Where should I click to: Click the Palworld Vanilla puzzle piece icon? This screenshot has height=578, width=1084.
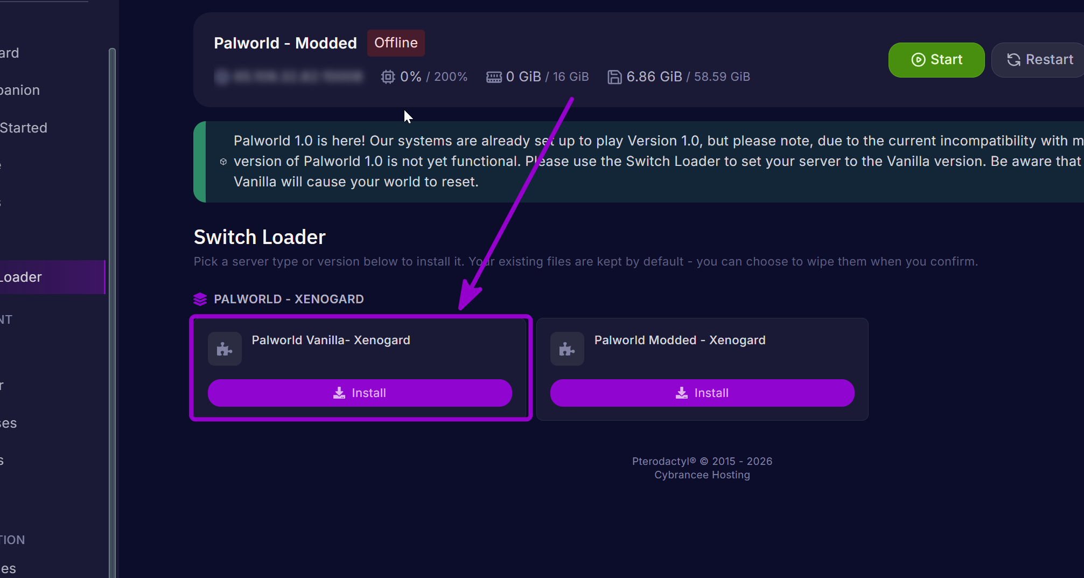click(x=225, y=349)
